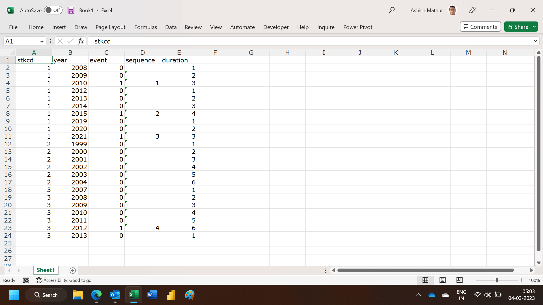Expand the formula bar chevron

click(535, 41)
